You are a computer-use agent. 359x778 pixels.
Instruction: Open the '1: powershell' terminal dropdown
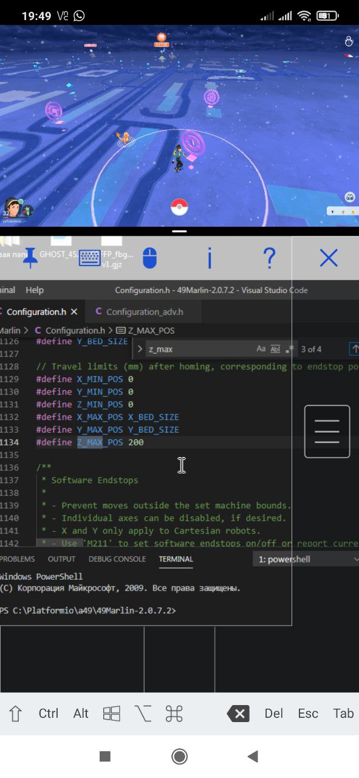tap(306, 559)
